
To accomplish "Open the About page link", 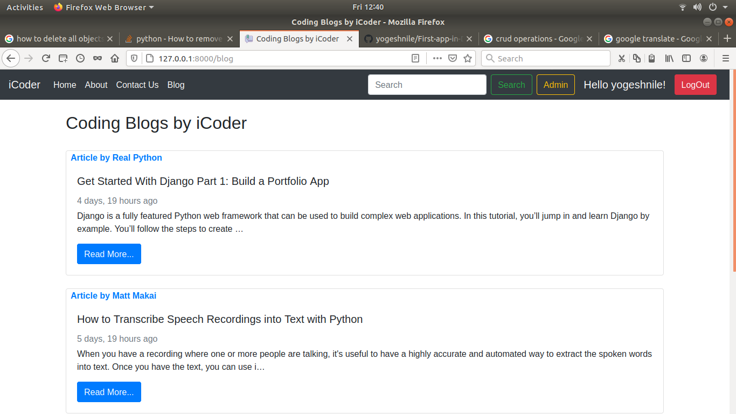I will click(96, 85).
